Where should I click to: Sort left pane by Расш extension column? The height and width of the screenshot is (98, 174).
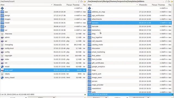coord(69,5)
